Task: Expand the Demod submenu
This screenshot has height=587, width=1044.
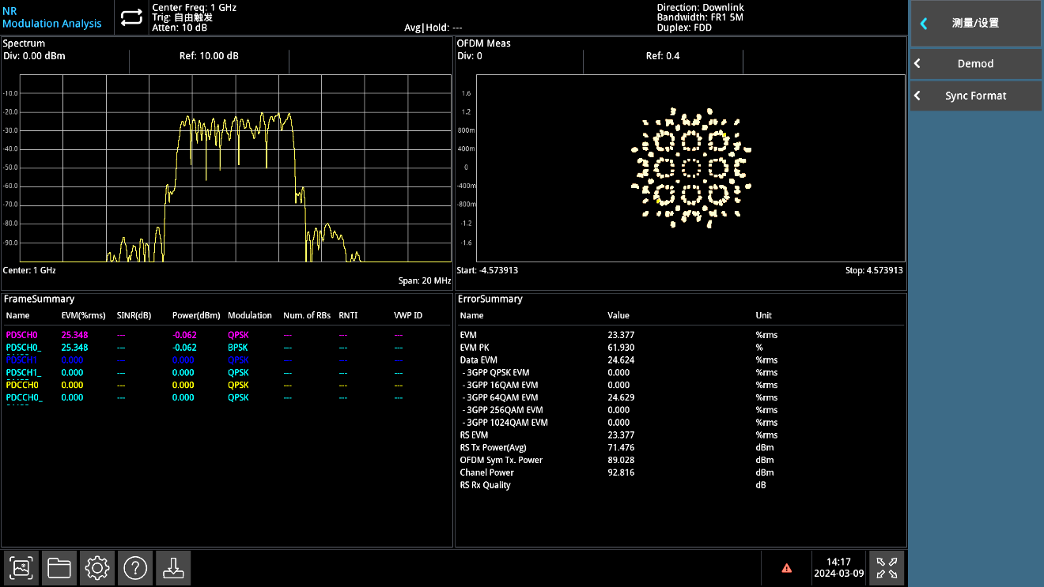Action: tap(975, 64)
